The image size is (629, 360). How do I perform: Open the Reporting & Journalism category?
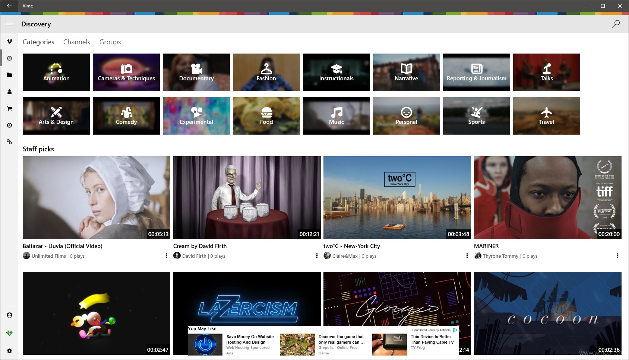(477, 72)
